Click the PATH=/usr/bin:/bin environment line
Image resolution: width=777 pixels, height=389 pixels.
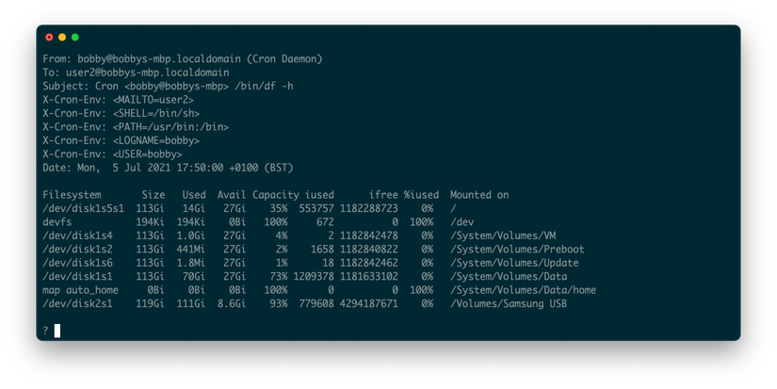[x=136, y=127]
